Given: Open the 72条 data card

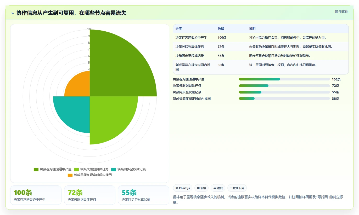Looking at the screenshot, I should point(90,195).
